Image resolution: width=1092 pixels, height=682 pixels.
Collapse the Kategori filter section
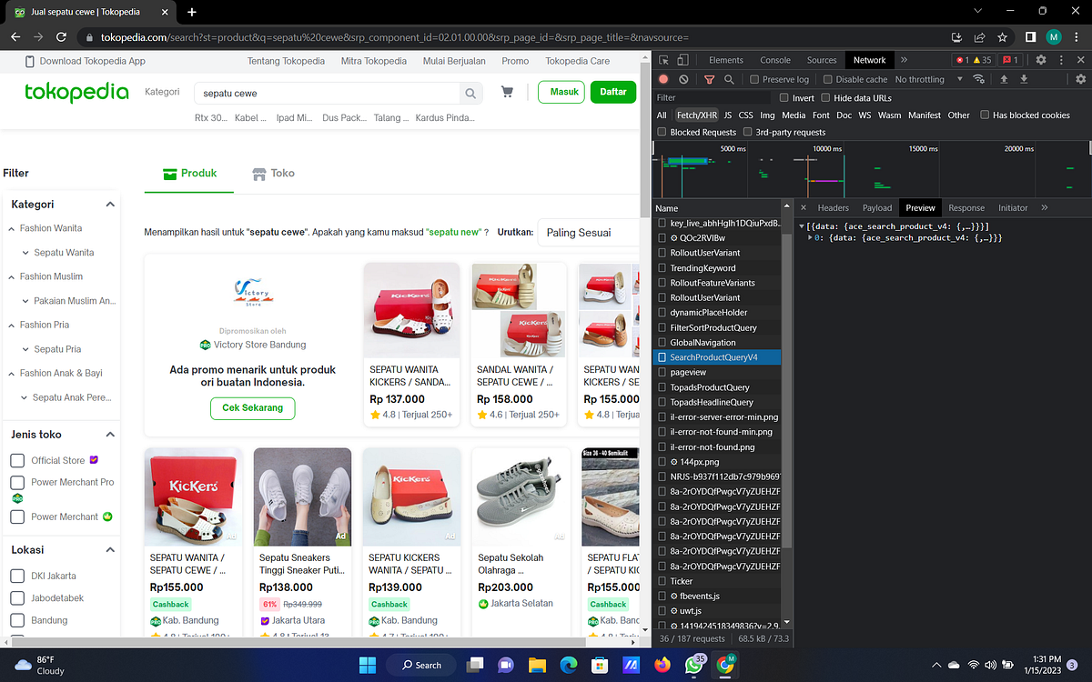point(111,204)
